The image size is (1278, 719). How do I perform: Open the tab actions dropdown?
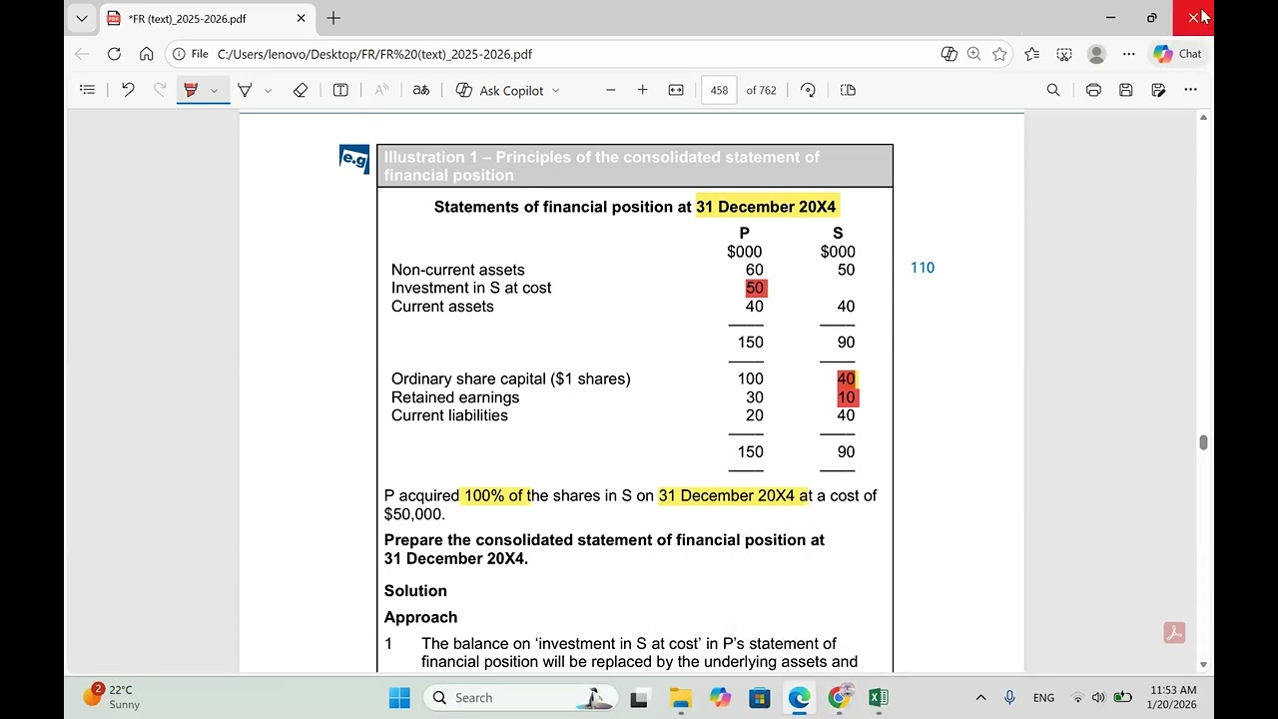tap(82, 18)
